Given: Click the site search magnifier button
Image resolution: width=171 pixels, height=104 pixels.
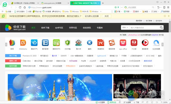Looking at the screenshot, I should point(161,27).
